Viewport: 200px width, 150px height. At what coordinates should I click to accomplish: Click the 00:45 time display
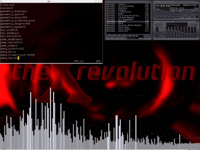point(165,6)
